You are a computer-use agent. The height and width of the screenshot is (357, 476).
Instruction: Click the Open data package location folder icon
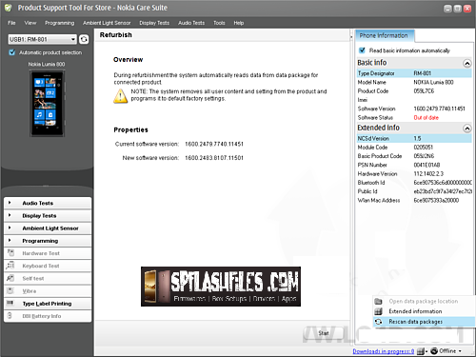(378, 301)
